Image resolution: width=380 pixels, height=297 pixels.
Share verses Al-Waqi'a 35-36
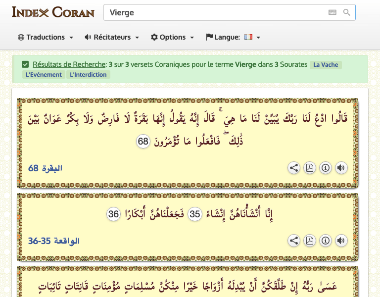click(294, 241)
